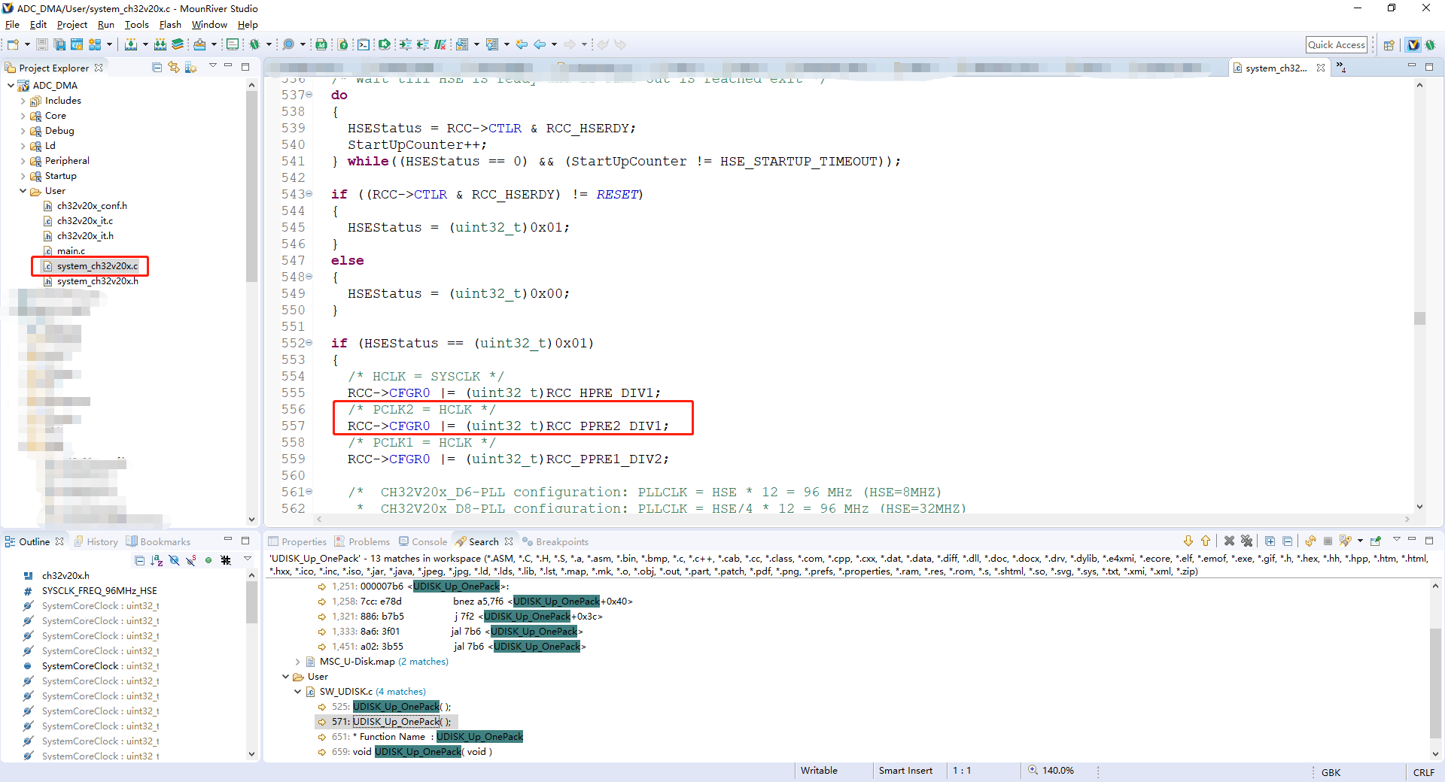Toggle Hide Fields in Outline view
Image resolution: width=1445 pixels, height=782 pixels.
click(174, 560)
